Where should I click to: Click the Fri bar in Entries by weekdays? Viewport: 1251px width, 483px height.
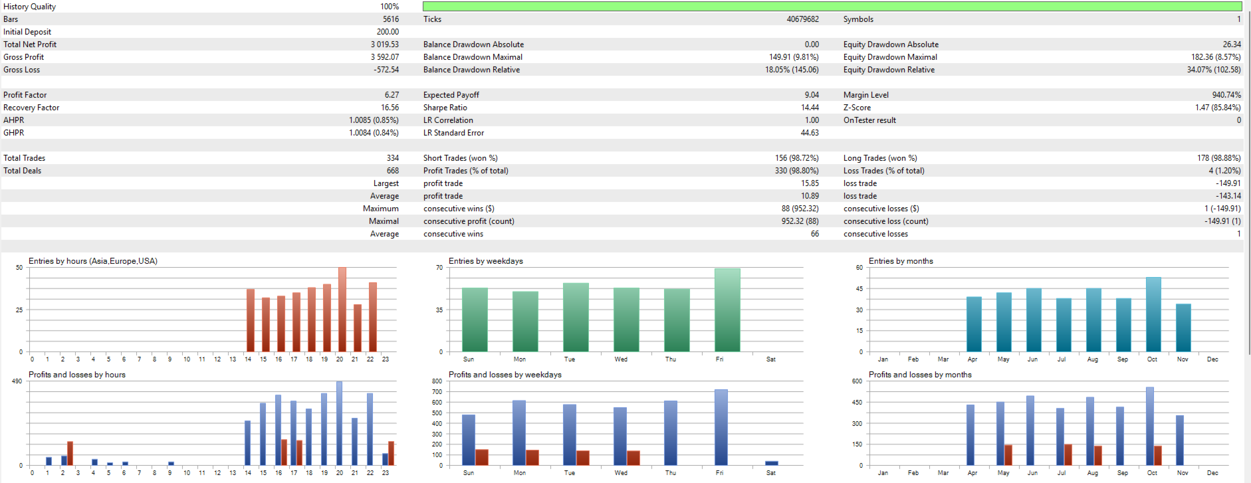[727, 310]
